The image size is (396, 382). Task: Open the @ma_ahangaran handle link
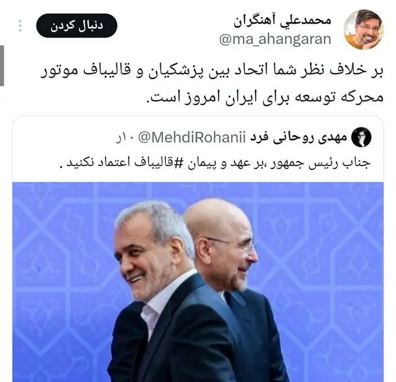coord(275,40)
